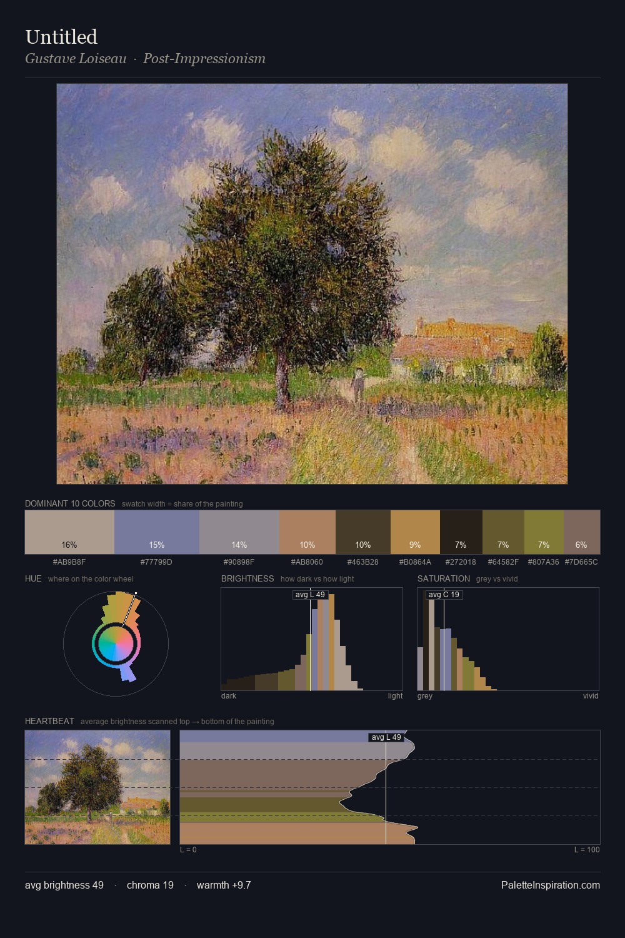Image resolution: width=625 pixels, height=938 pixels.
Task: Click the hex code '#B0864A'
Action: point(415,562)
